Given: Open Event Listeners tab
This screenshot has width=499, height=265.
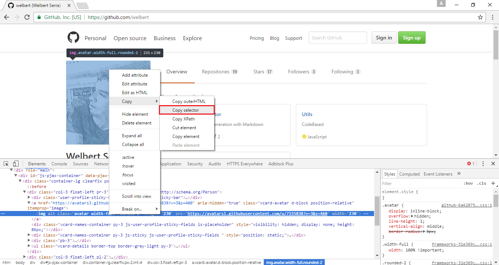Looking at the screenshot, I should [438, 174].
